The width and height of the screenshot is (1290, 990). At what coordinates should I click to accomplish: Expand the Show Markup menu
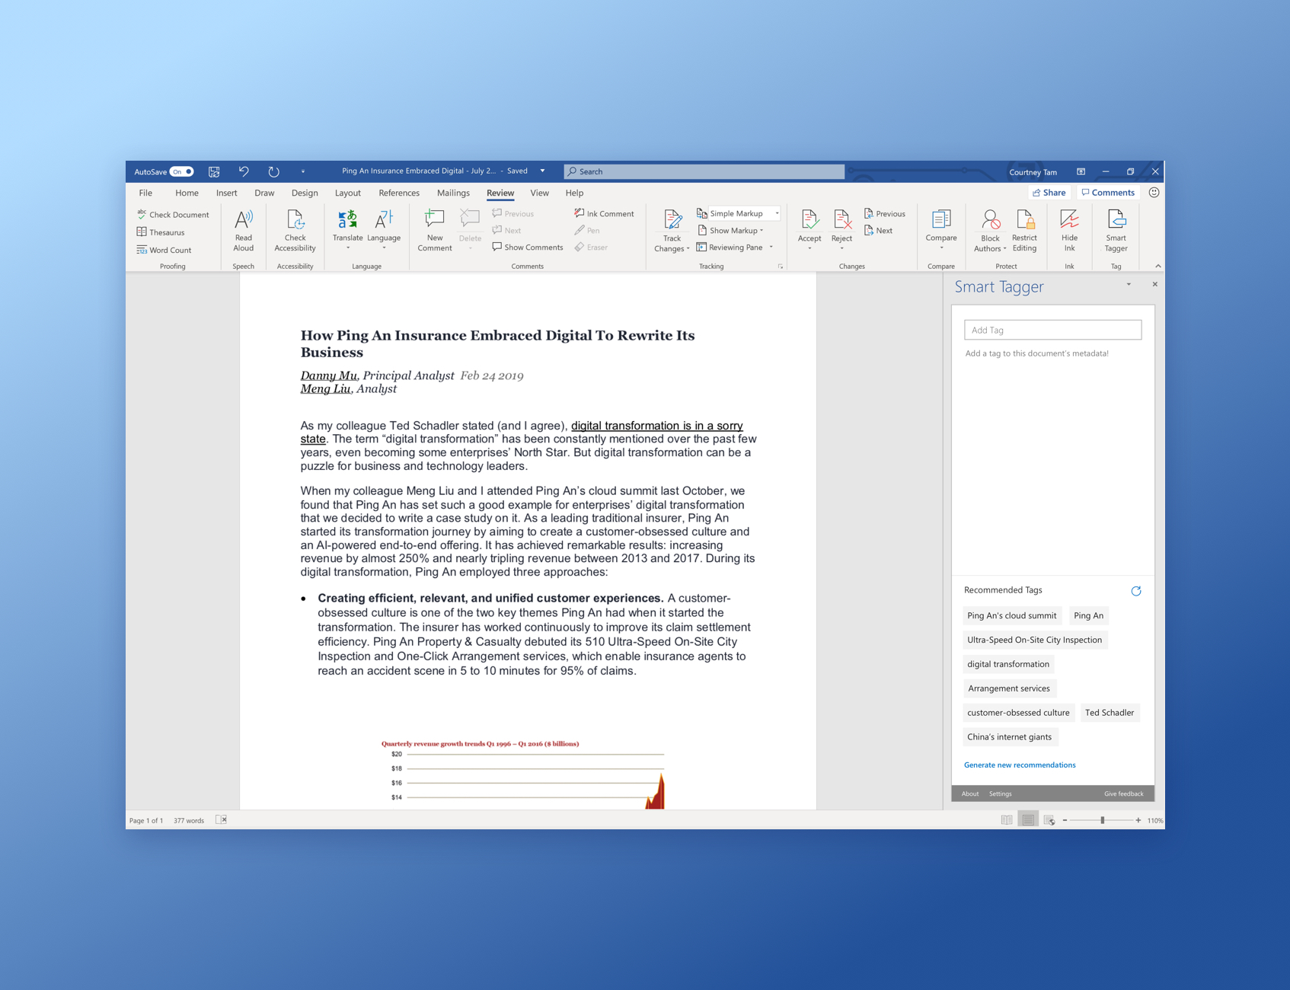[730, 231]
